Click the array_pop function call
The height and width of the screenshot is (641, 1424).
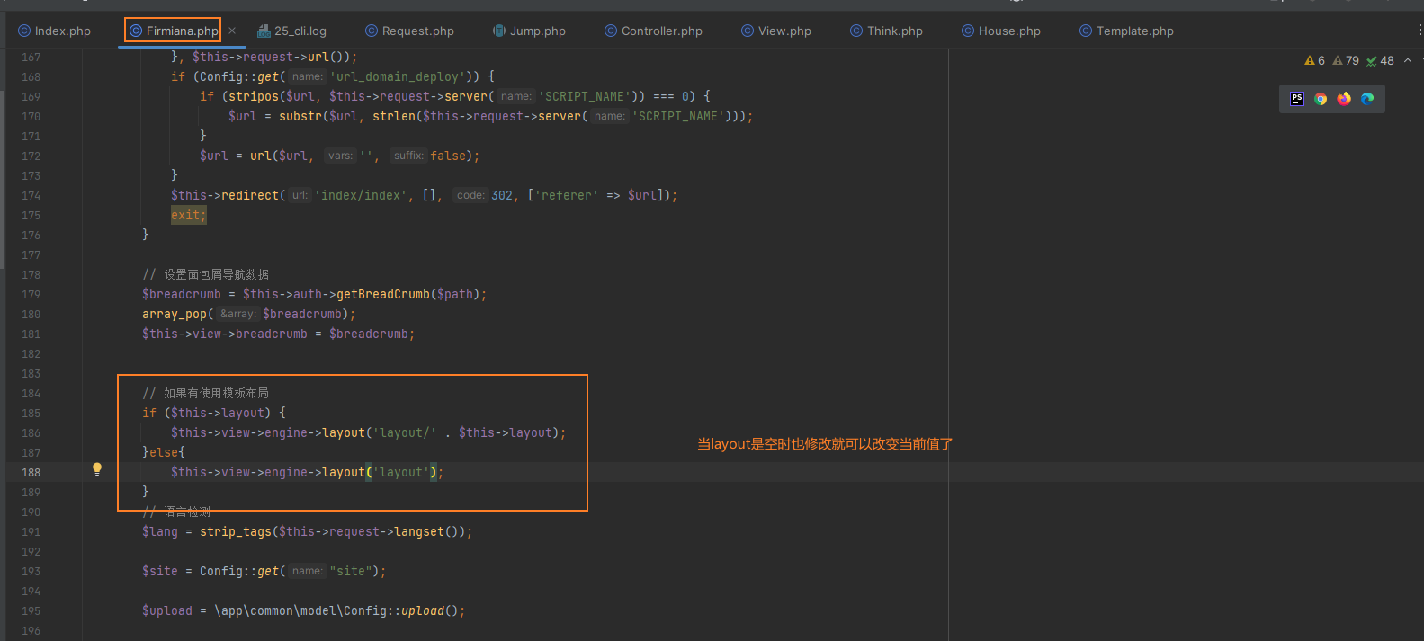tap(175, 314)
